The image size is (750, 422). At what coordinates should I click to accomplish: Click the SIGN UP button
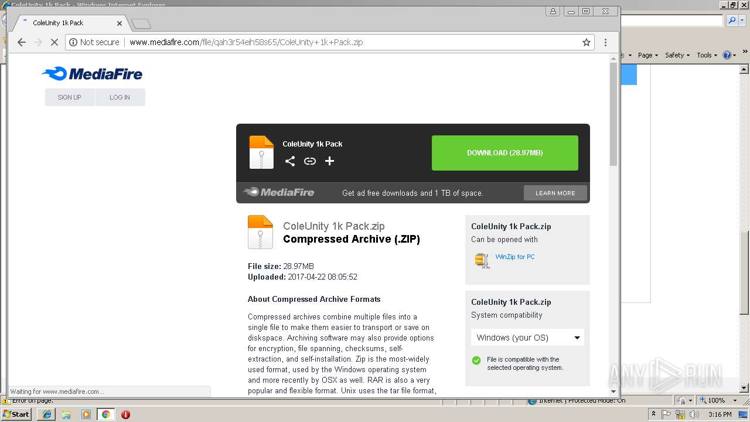(70, 97)
